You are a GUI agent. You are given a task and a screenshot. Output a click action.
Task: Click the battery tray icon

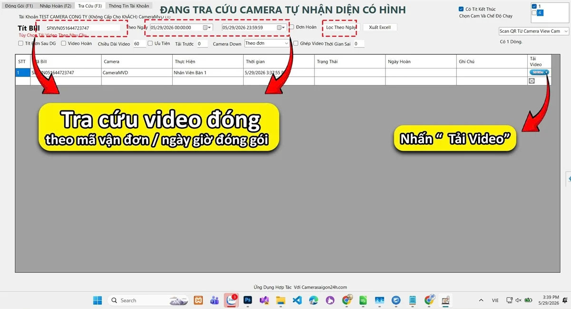tap(528, 300)
